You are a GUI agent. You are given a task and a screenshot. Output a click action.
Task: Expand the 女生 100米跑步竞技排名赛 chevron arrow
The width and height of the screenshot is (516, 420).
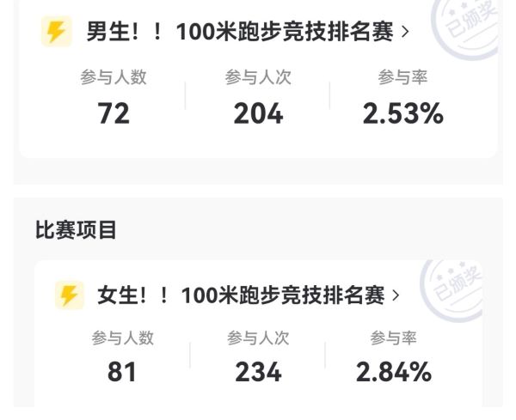click(x=396, y=295)
